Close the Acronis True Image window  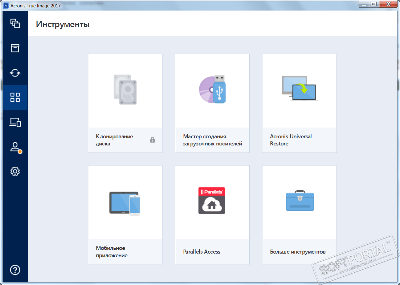point(388,4)
